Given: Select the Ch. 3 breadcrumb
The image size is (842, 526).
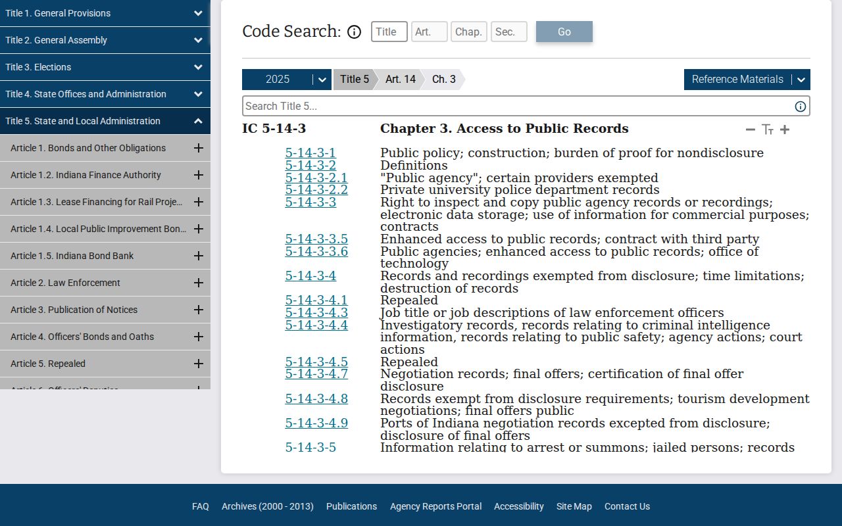Looking at the screenshot, I should click(444, 80).
